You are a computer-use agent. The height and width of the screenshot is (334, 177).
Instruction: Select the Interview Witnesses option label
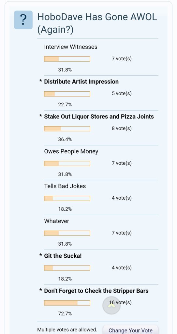point(71,47)
